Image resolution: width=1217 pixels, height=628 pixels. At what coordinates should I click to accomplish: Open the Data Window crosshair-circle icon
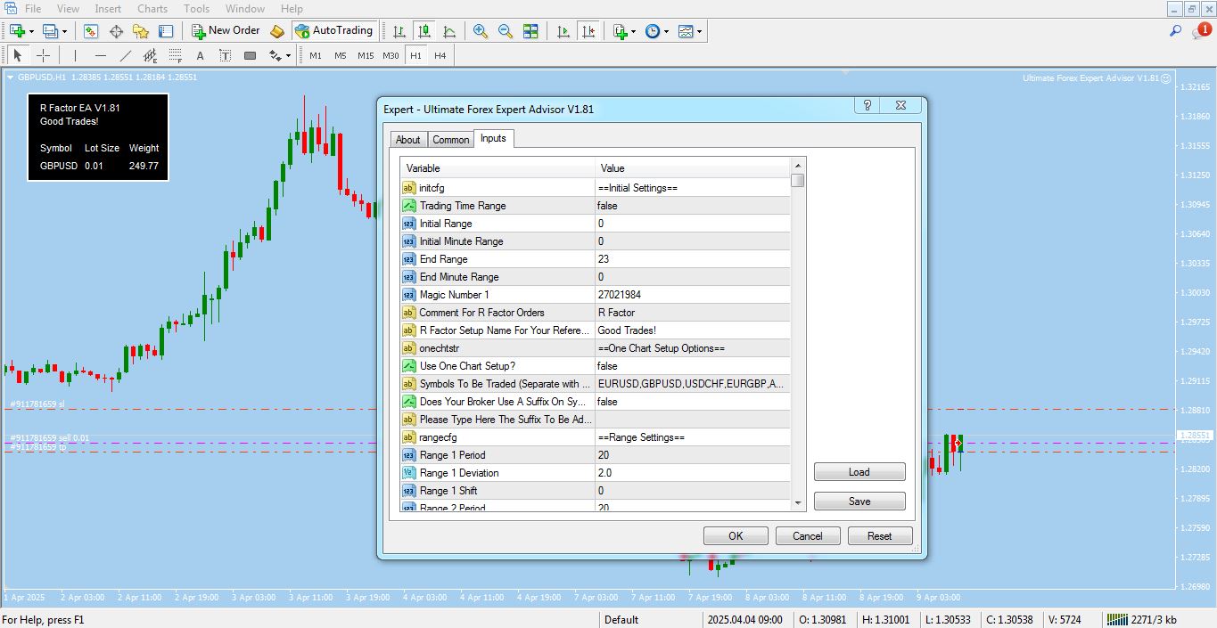click(x=116, y=30)
